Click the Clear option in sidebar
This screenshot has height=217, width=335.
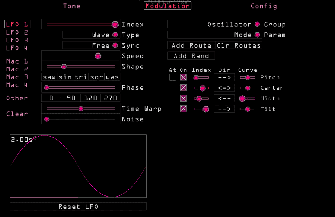[x=17, y=114]
